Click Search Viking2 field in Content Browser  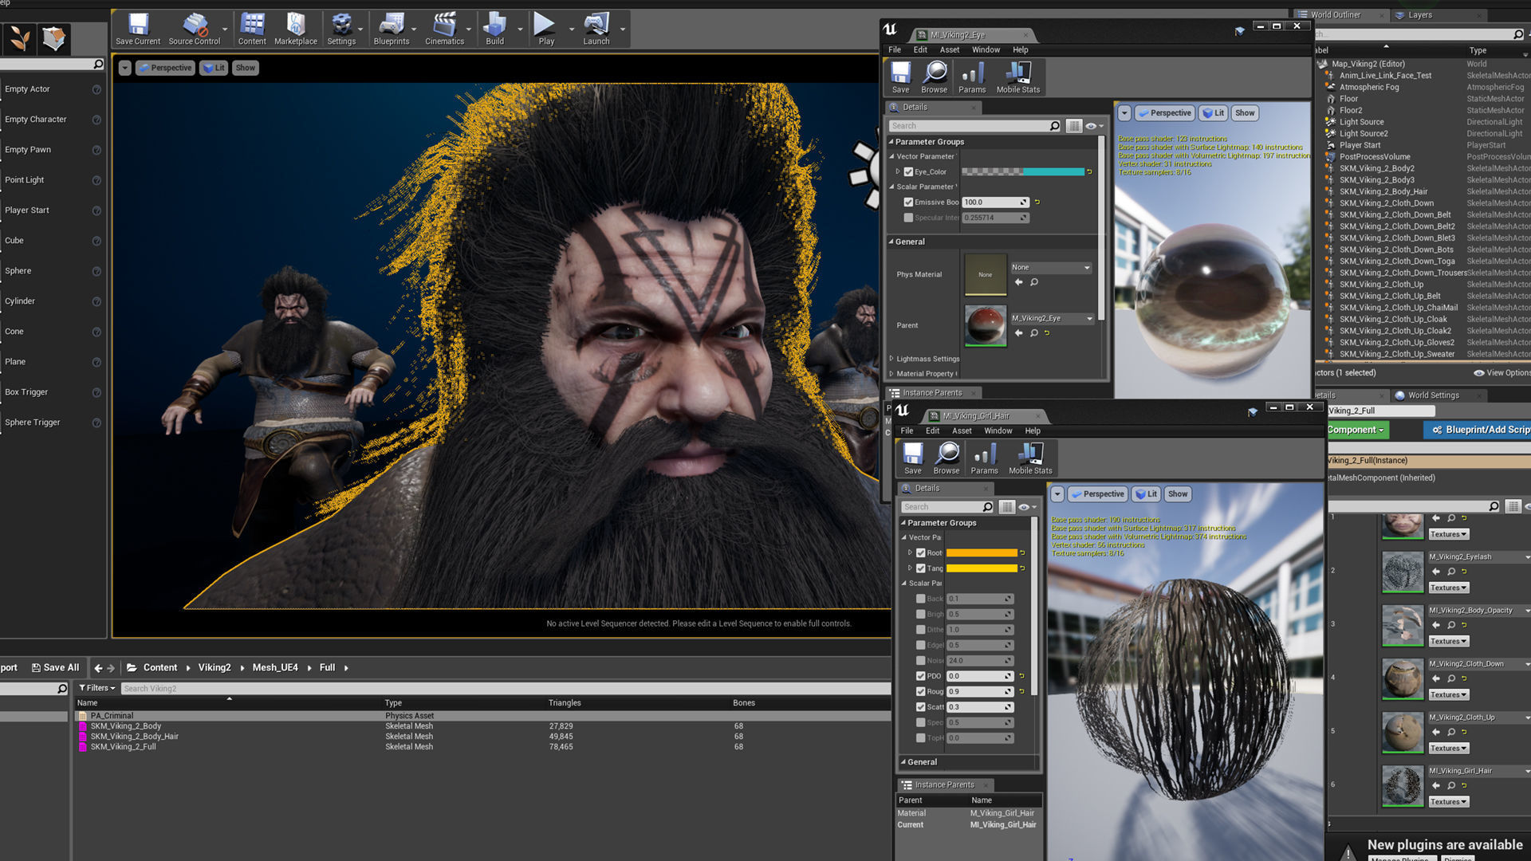(x=506, y=689)
